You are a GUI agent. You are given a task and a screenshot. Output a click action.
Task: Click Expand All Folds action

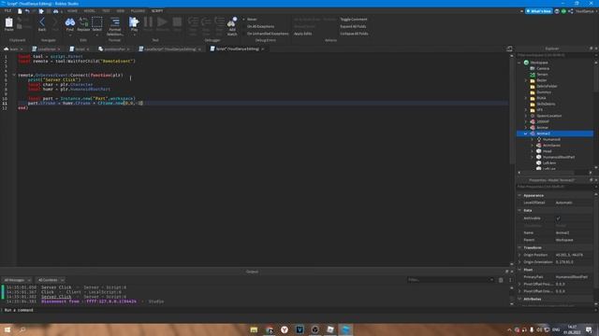(353, 27)
